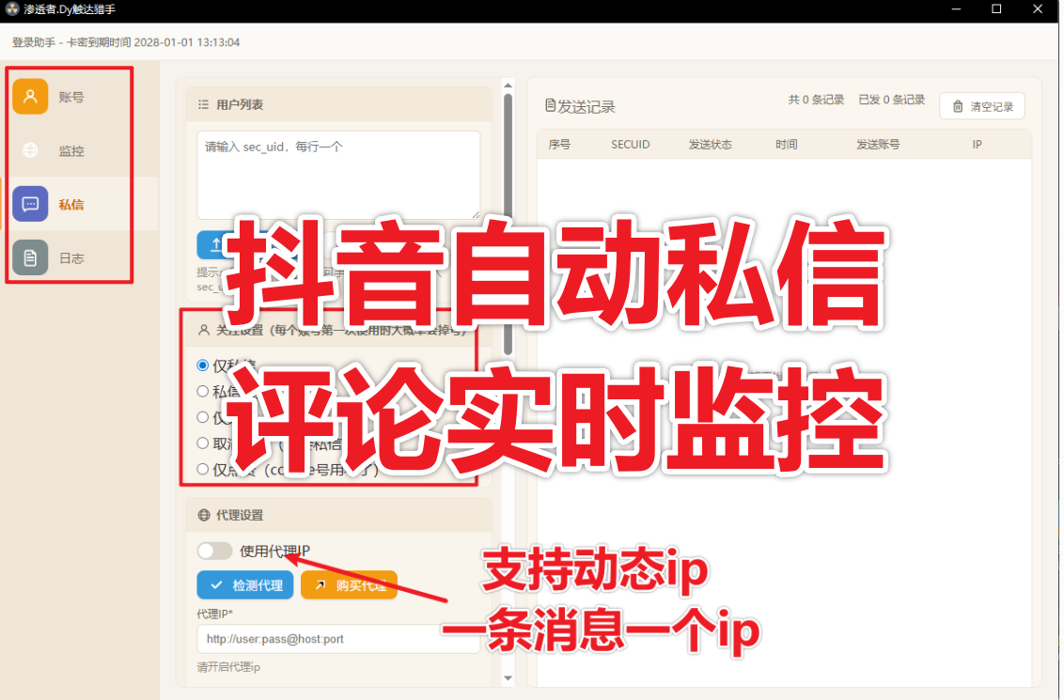1064x700 pixels.
Task: Select the 账号 person icon in sidebar
Action: tap(30, 96)
